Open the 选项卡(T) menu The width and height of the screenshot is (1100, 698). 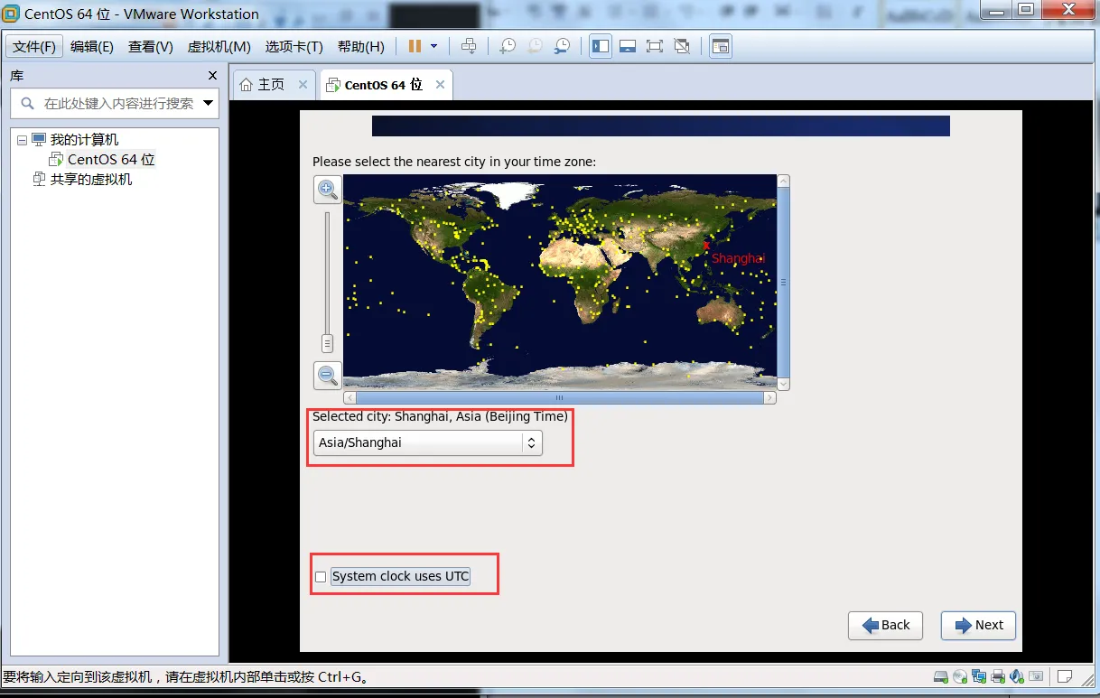pyautogui.click(x=294, y=46)
